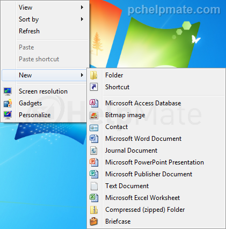The width and height of the screenshot is (226, 229).
Task: Click the Microsoft Publisher Document icon
Action: point(94,174)
